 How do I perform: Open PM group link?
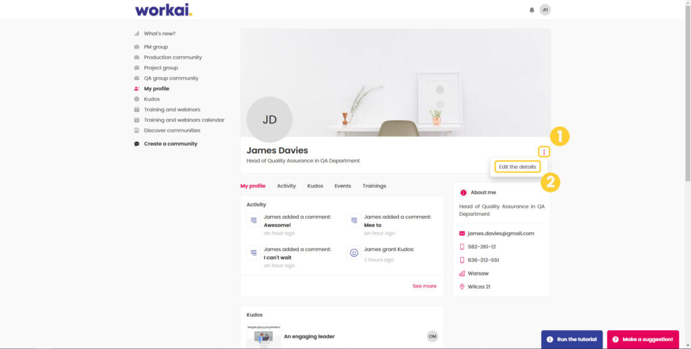tap(156, 47)
